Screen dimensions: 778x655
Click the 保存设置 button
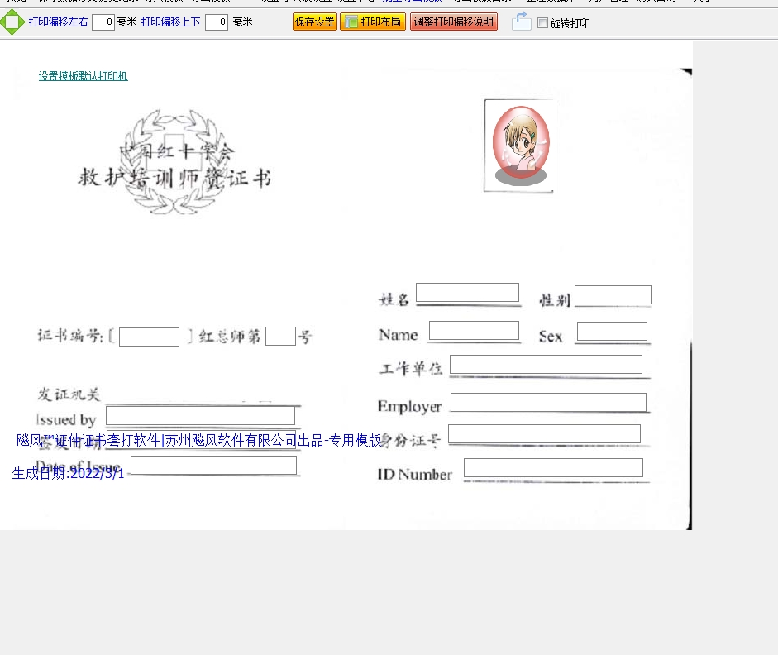coord(314,22)
